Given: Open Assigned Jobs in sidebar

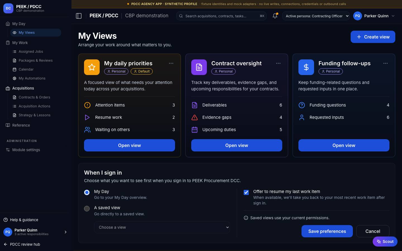Looking at the screenshot, I should (36, 52).
